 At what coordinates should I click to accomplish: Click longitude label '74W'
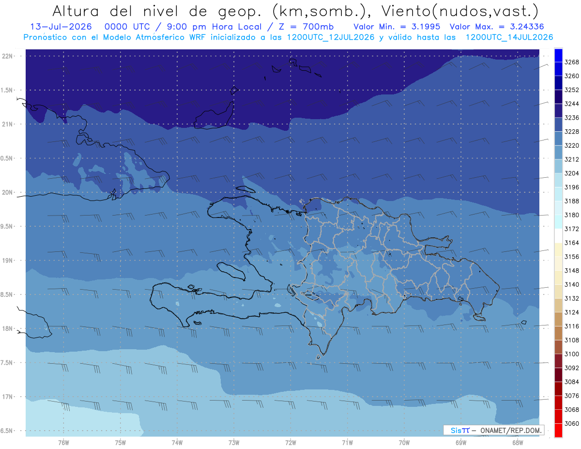pyautogui.click(x=177, y=443)
